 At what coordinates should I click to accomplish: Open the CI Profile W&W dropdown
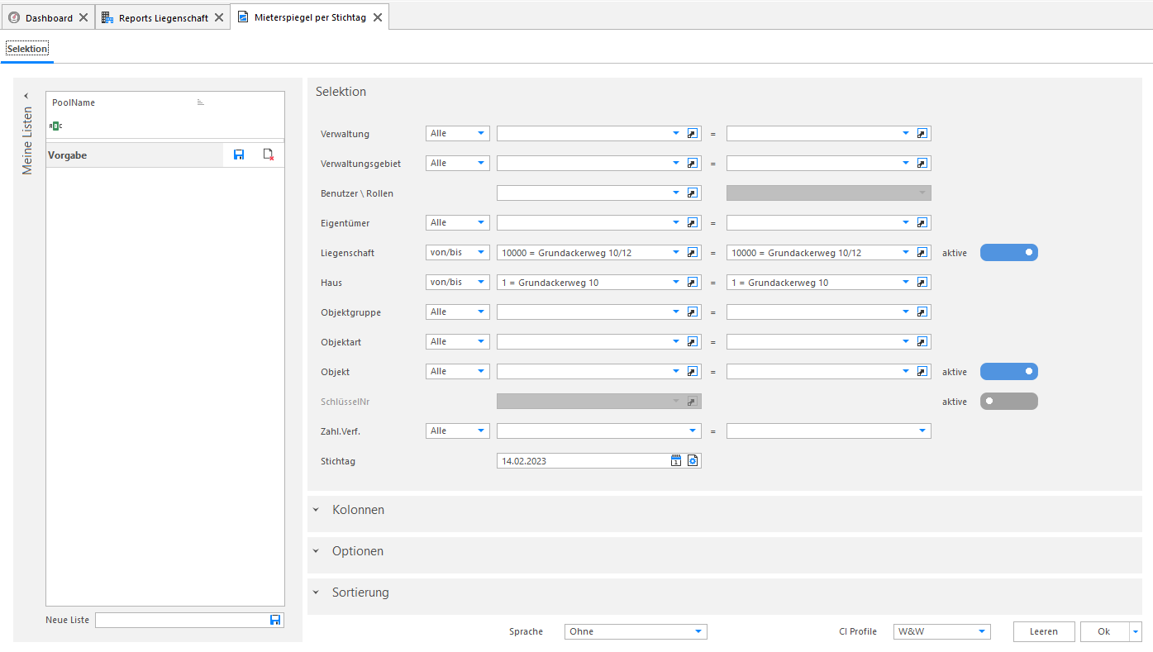click(x=941, y=631)
